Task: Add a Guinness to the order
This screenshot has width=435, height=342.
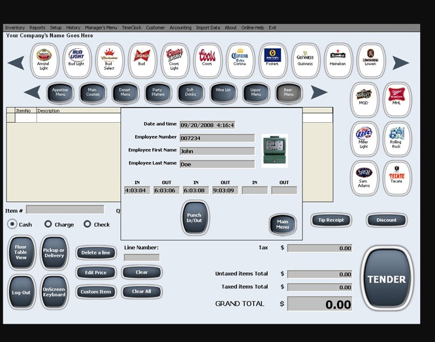Action: [x=306, y=61]
